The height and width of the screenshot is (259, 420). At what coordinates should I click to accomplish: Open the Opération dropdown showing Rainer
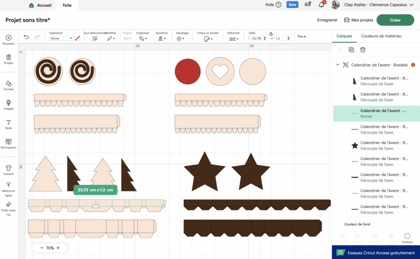pos(61,38)
